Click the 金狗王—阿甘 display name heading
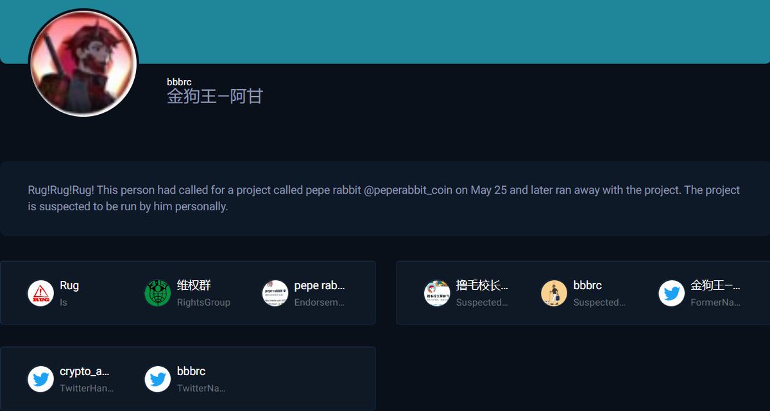Image resolution: width=770 pixels, height=411 pixels. coord(215,96)
